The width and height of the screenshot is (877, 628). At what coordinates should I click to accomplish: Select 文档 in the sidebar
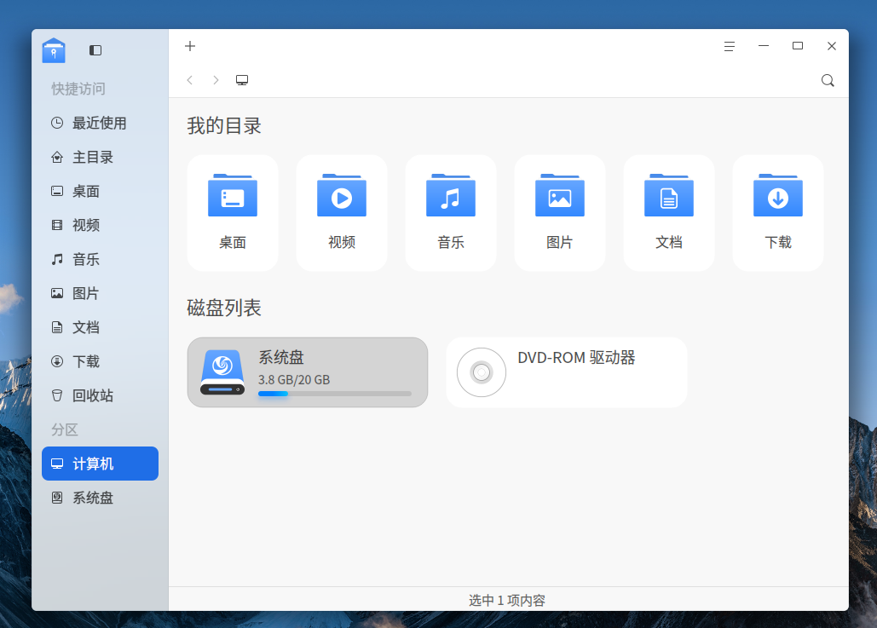[100, 327]
